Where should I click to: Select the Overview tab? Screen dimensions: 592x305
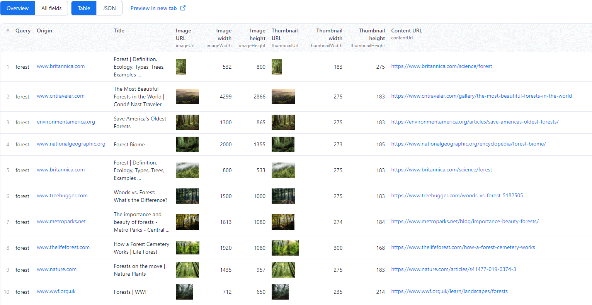(17, 8)
